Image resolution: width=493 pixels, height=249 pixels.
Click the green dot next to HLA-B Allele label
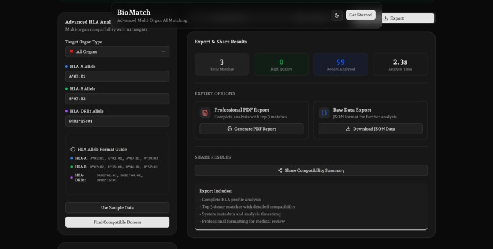pos(66,88)
